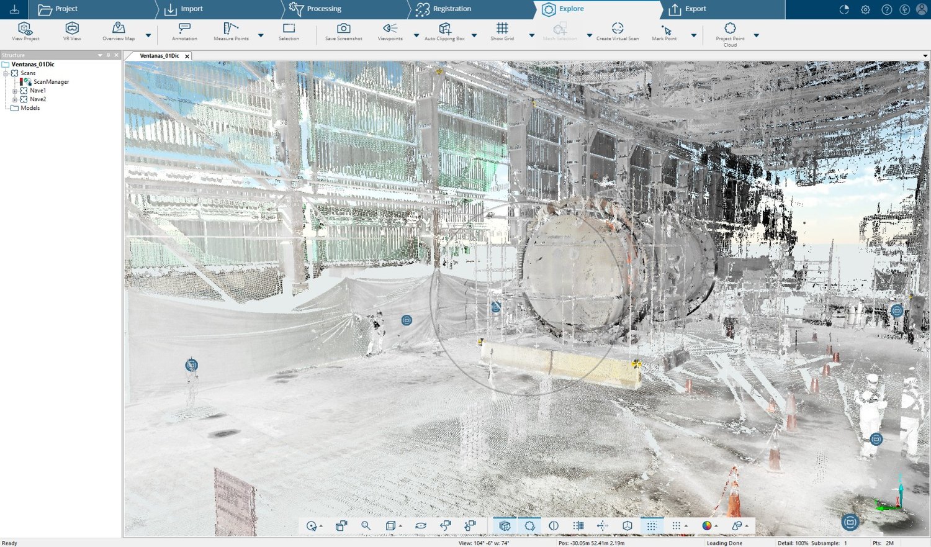The image size is (931, 547).
Task: Open the Show Grid dropdown arrow
Action: tap(531, 35)
